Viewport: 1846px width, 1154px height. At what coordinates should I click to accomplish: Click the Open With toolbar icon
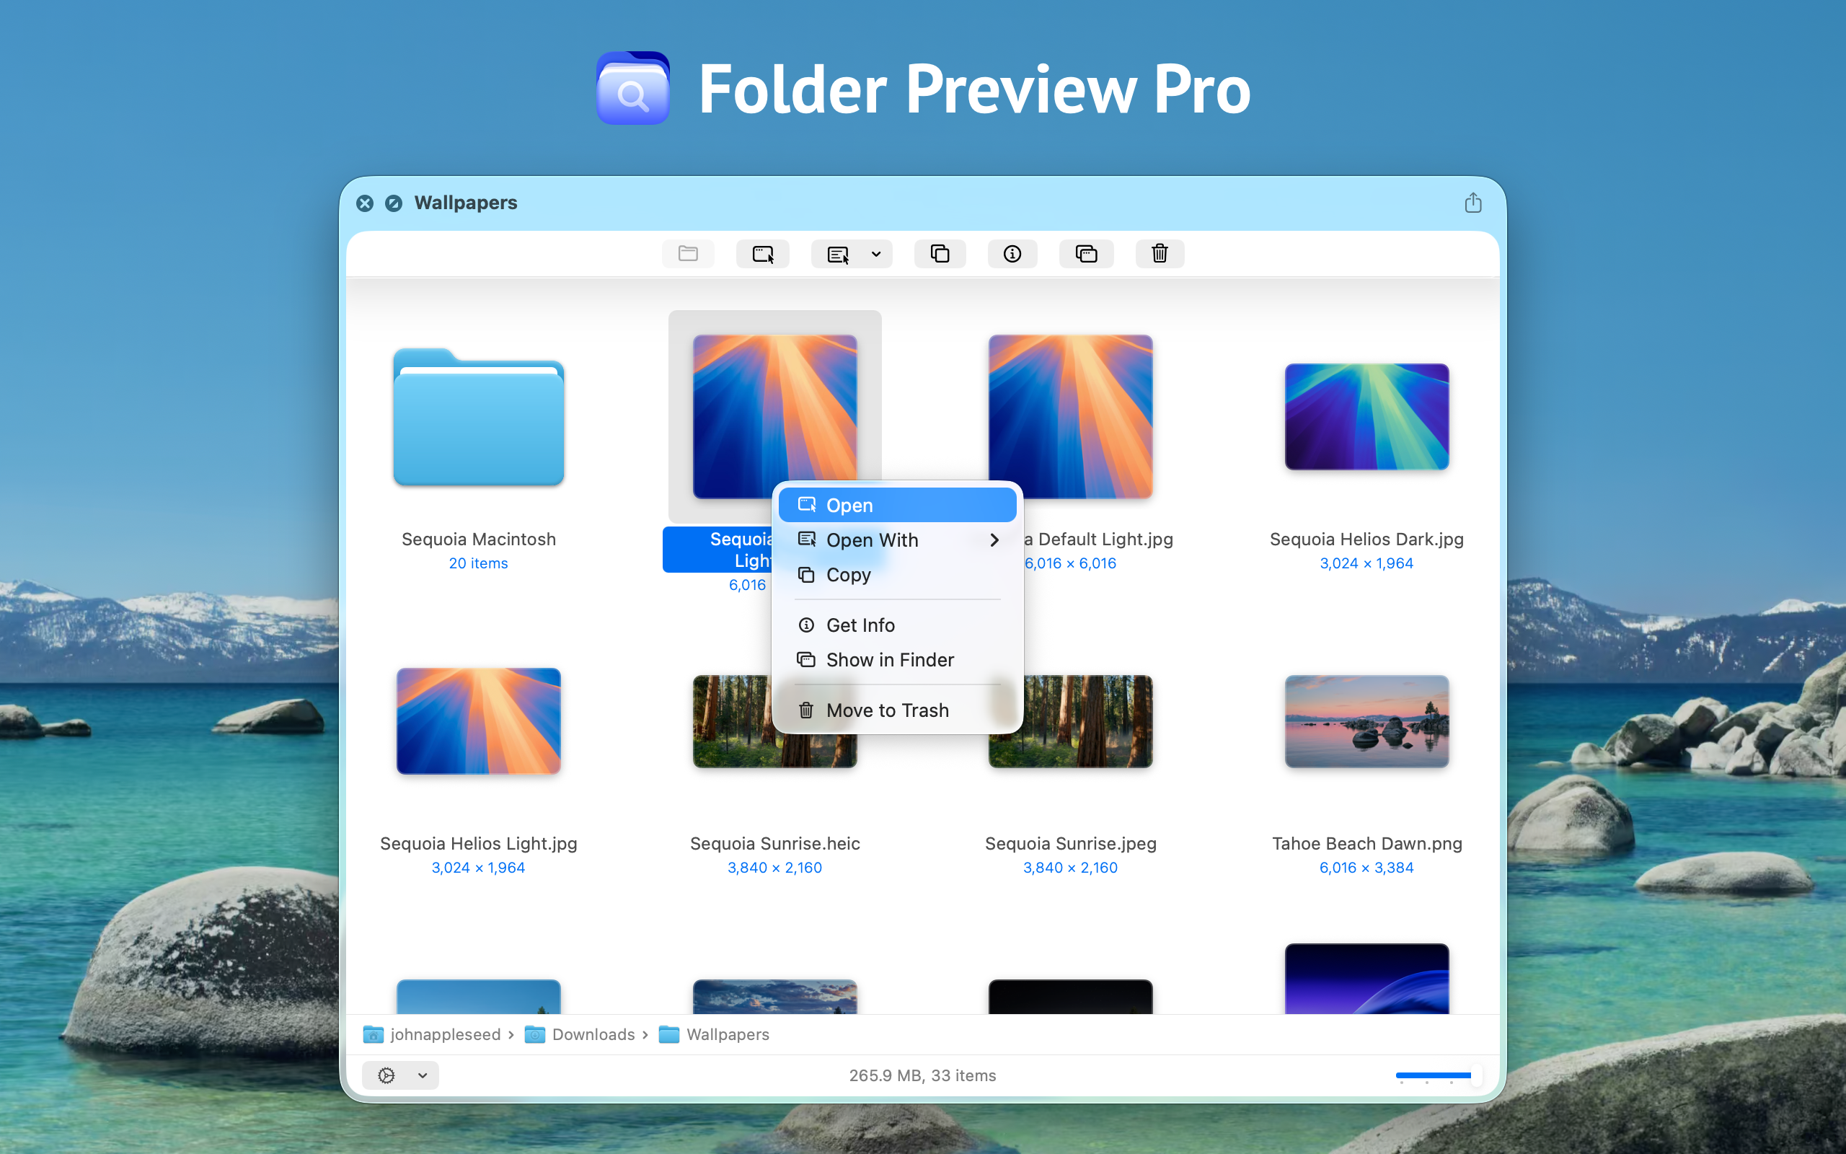point(838,253)
